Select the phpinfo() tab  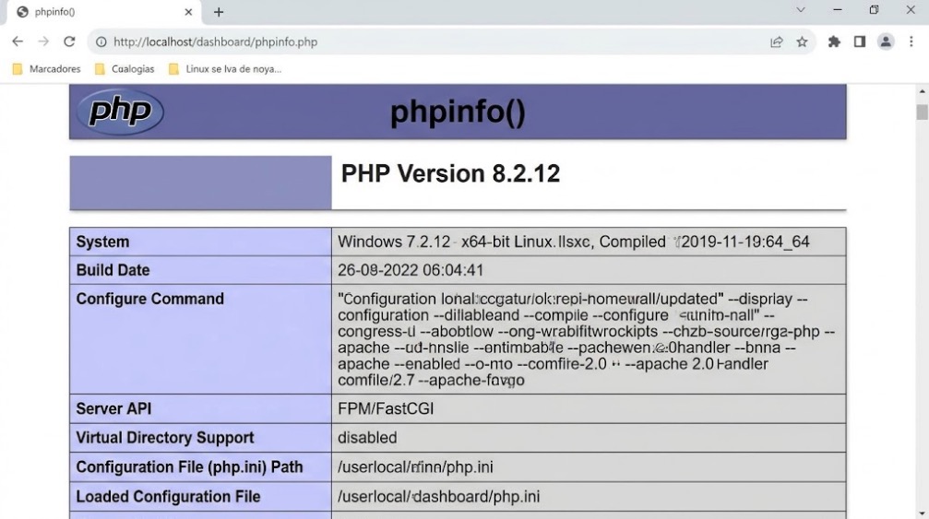coord(103,12)
